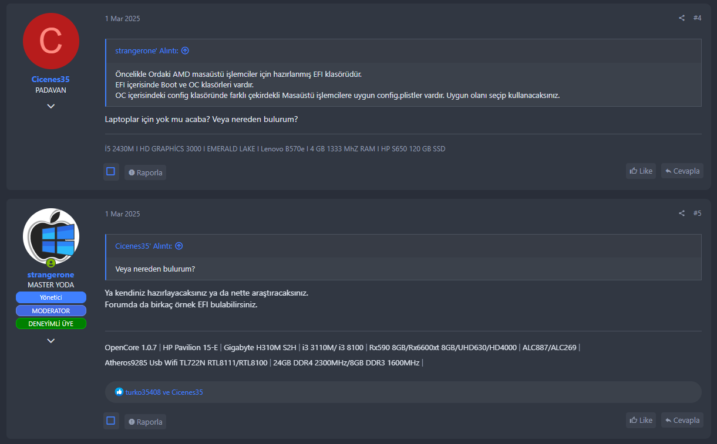Click the blue Yönetici badge
The height and width of the screenshot is (444, 717).
click(x=51, y=297)
